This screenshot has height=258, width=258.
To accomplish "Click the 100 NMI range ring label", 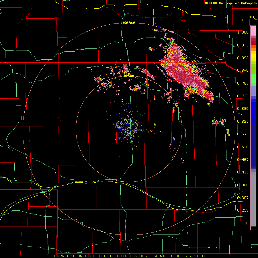I will [x=129, y=23].
